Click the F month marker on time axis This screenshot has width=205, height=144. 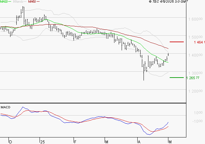click(75, 142)
